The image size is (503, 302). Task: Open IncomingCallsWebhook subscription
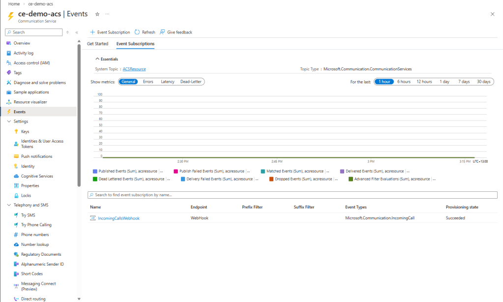click(x=118, y=218)
